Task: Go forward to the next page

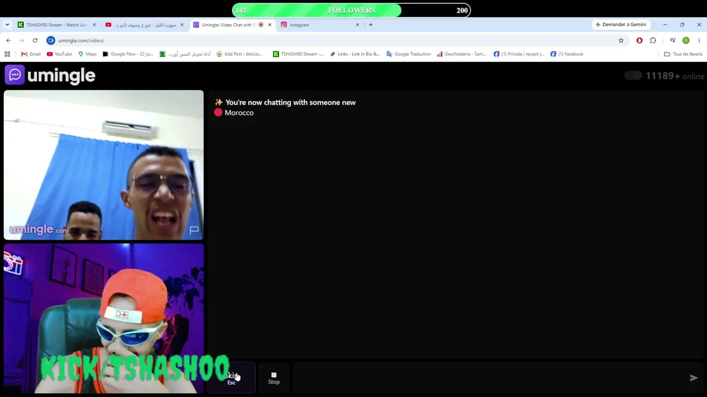Action: click(22, 40)
